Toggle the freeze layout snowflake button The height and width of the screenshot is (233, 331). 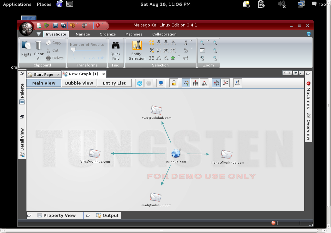tap(140, 83)
